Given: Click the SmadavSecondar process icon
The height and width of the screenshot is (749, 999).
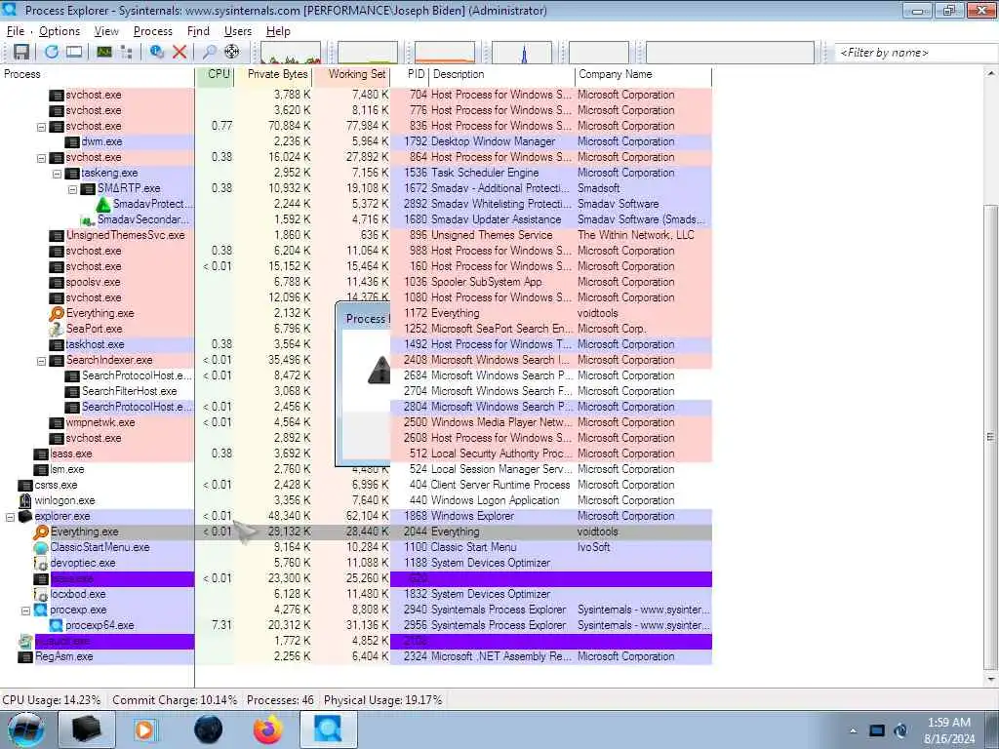Looking at the screenshot, I should tap(88, 219).
